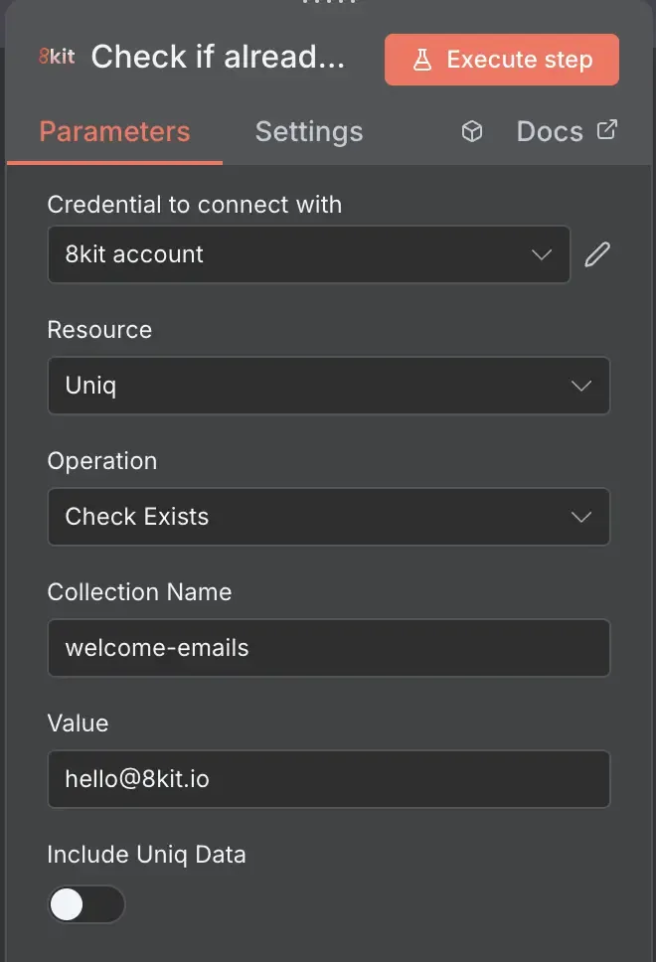
Task: Click the node title Check if alread...
Action: [218, 57]
